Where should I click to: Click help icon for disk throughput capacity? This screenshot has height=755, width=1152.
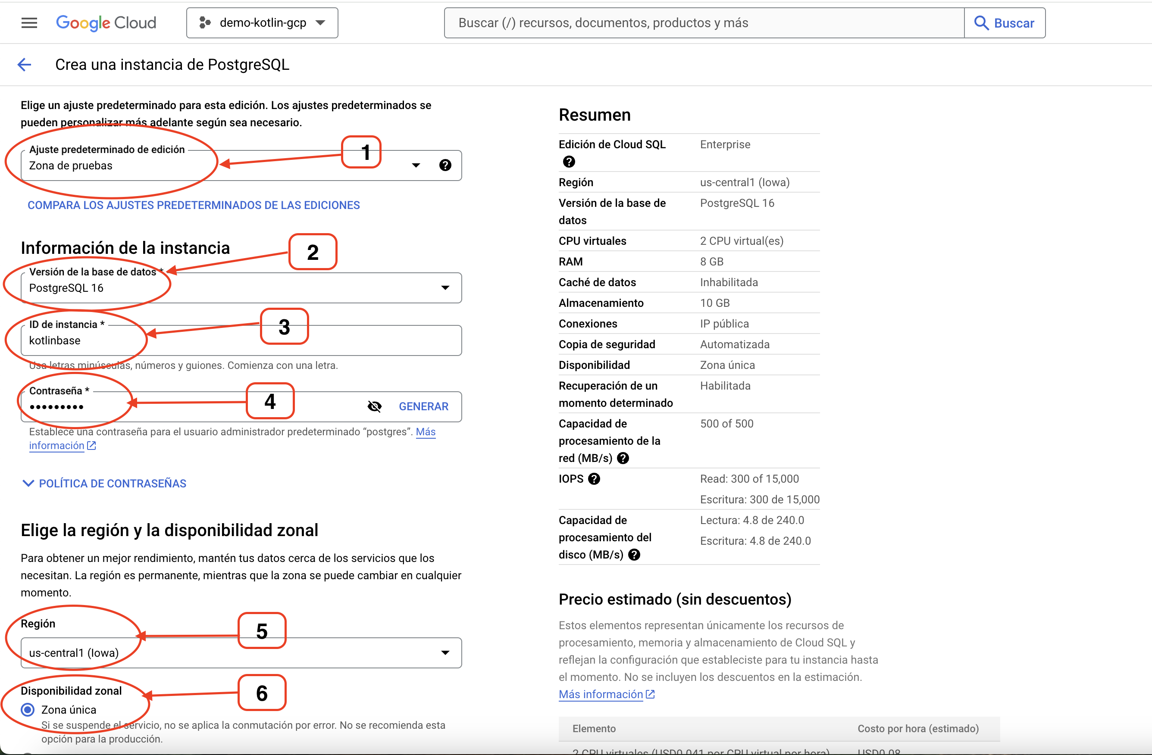point(634,555)
